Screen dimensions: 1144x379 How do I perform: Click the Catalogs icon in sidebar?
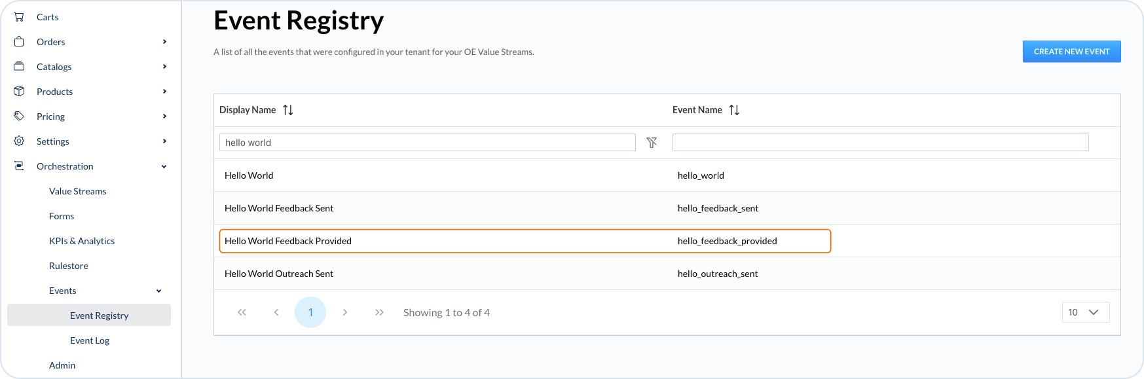point(19,67)
